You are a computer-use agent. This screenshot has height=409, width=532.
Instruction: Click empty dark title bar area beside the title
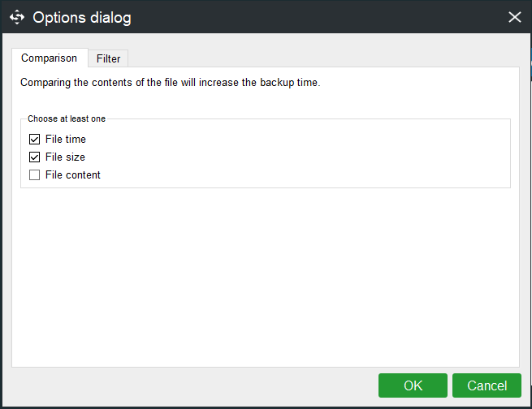(x=319, y=17)
